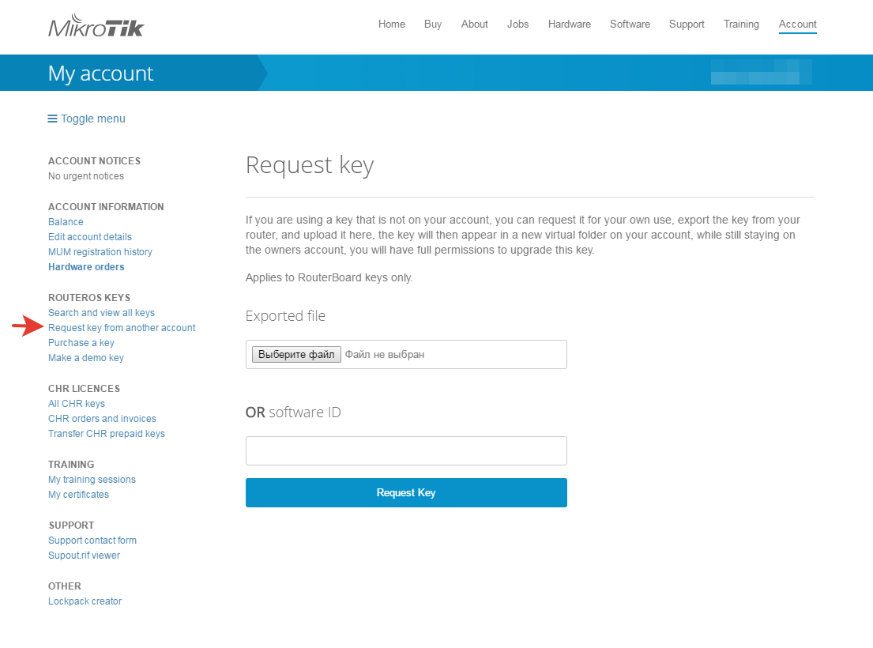Screen dimensions: 873x648
Task: View CHR orders and invoices
Action: point(102,419)
